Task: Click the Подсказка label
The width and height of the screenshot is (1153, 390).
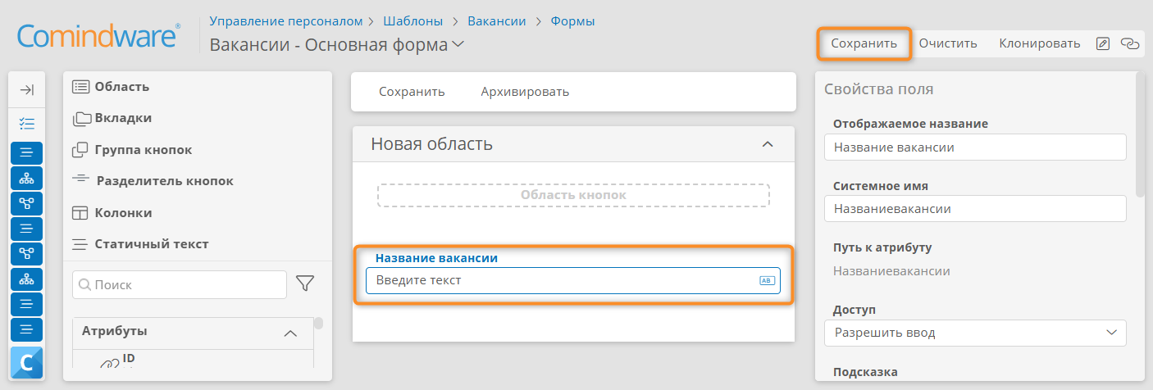Action: [865, 372]
